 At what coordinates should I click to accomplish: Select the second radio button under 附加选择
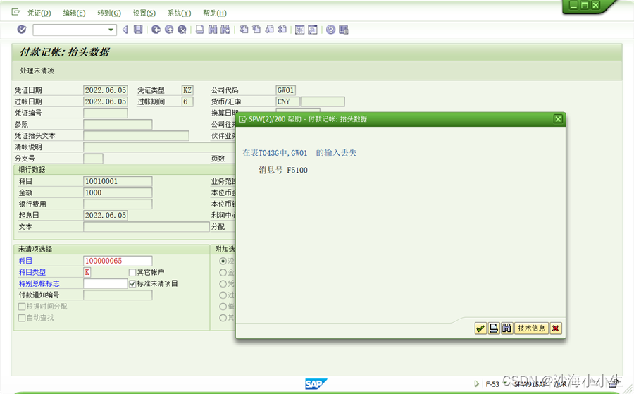pyautogui.click(x=223, y=272)
